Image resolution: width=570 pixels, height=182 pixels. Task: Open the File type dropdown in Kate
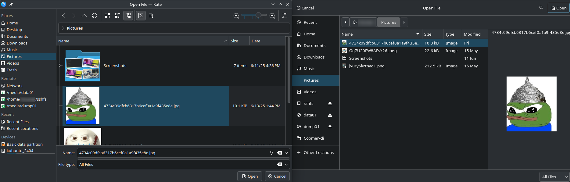tap(286, 164)
